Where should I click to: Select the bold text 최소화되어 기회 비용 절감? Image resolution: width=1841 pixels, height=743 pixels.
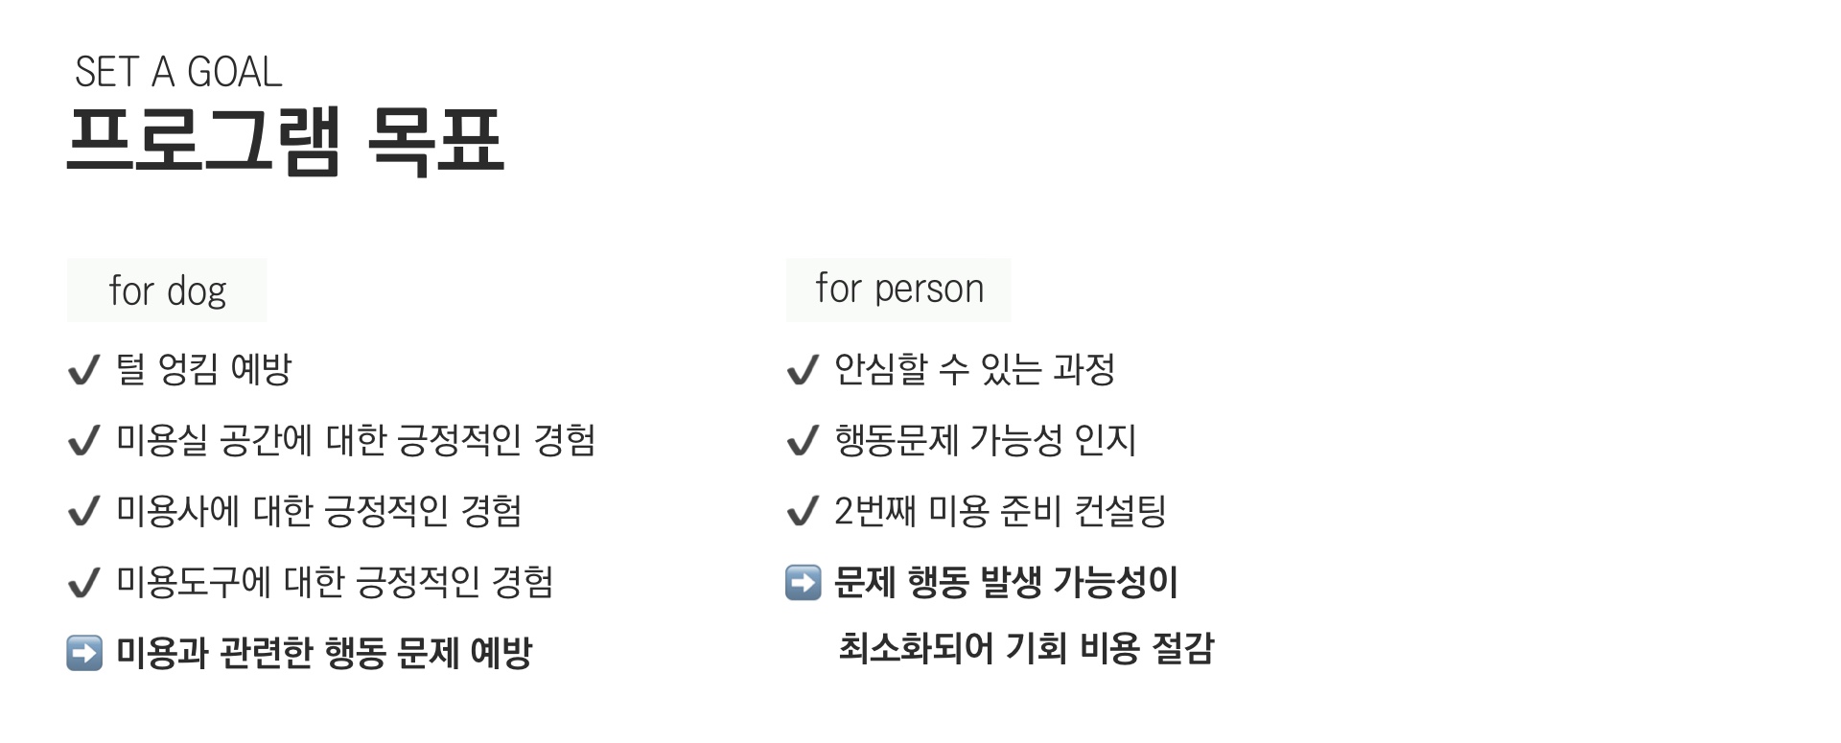1027,648
